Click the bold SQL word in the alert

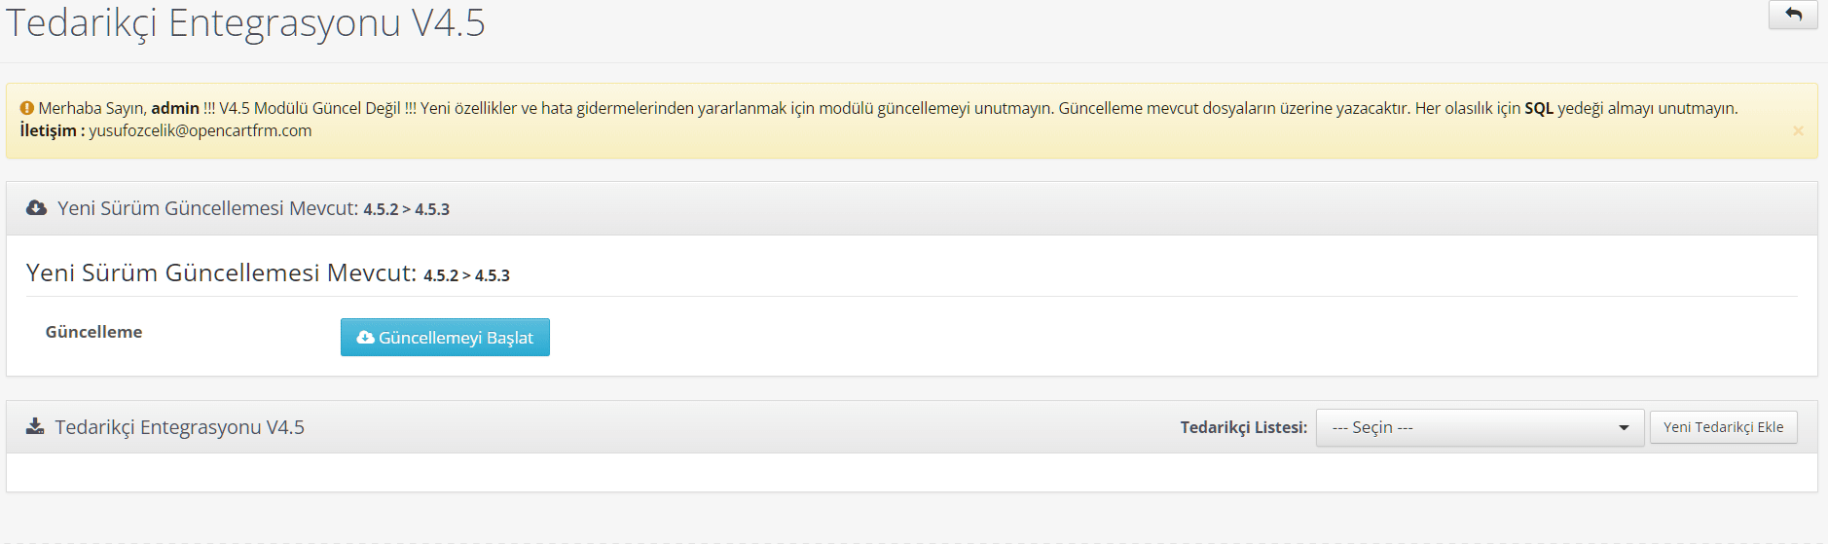(1539, 108)
